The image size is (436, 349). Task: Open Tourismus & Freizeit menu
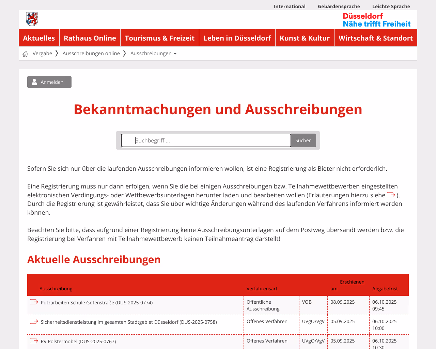[x=160, y=38]
